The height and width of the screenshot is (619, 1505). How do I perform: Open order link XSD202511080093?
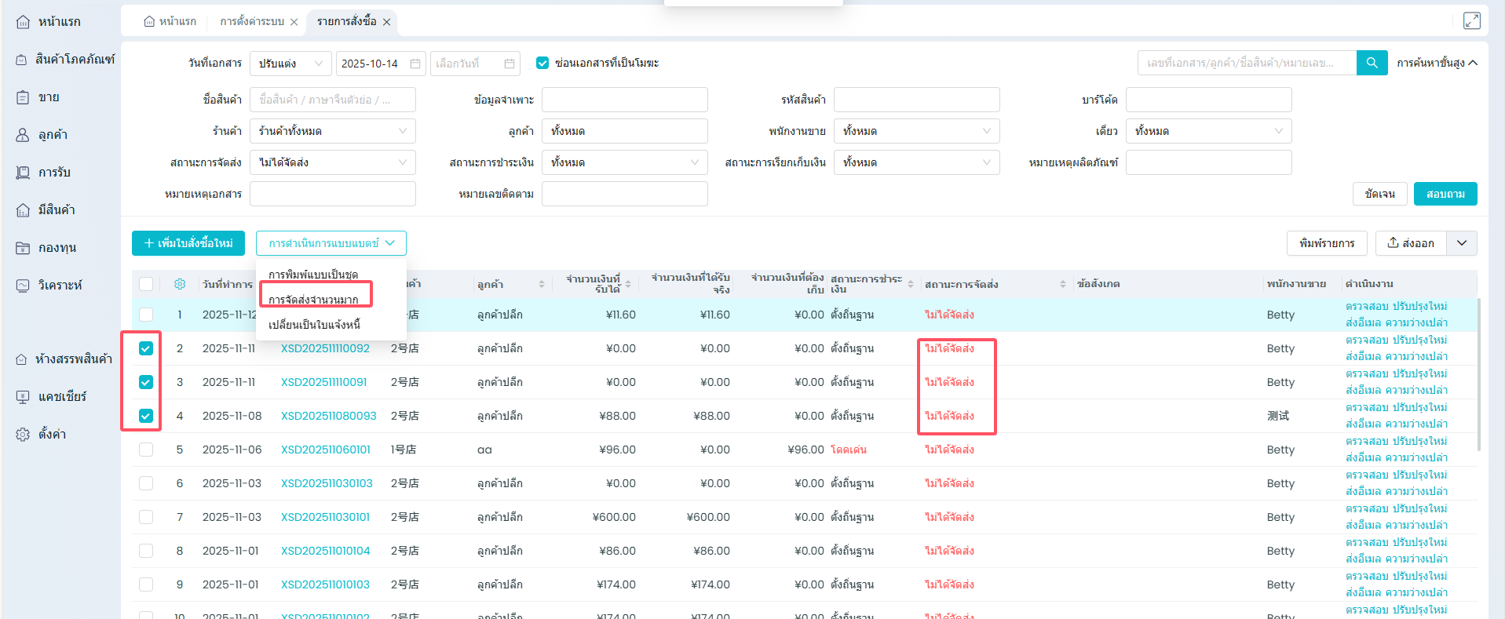pyautogui.click(x=328, y=416)
